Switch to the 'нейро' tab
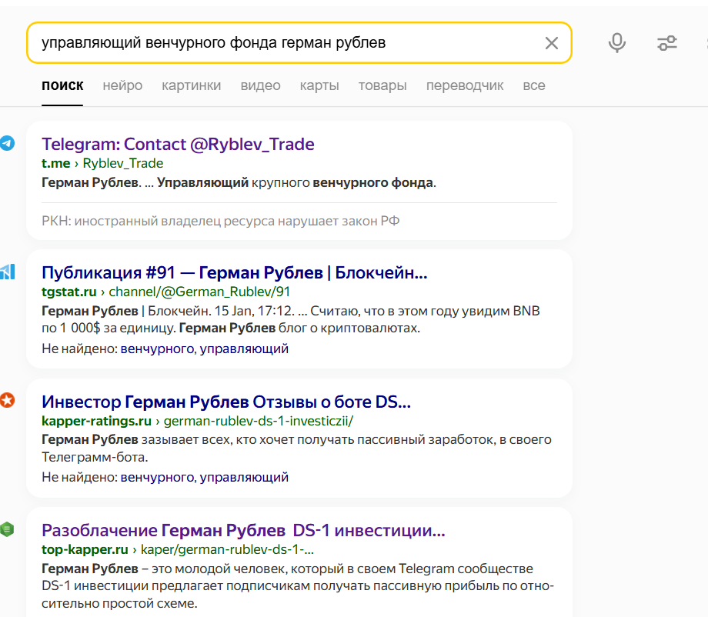 click(x=122, y=85)
